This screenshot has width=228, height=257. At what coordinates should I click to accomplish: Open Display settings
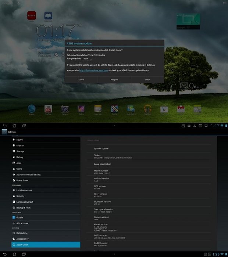tap(46, 145)
